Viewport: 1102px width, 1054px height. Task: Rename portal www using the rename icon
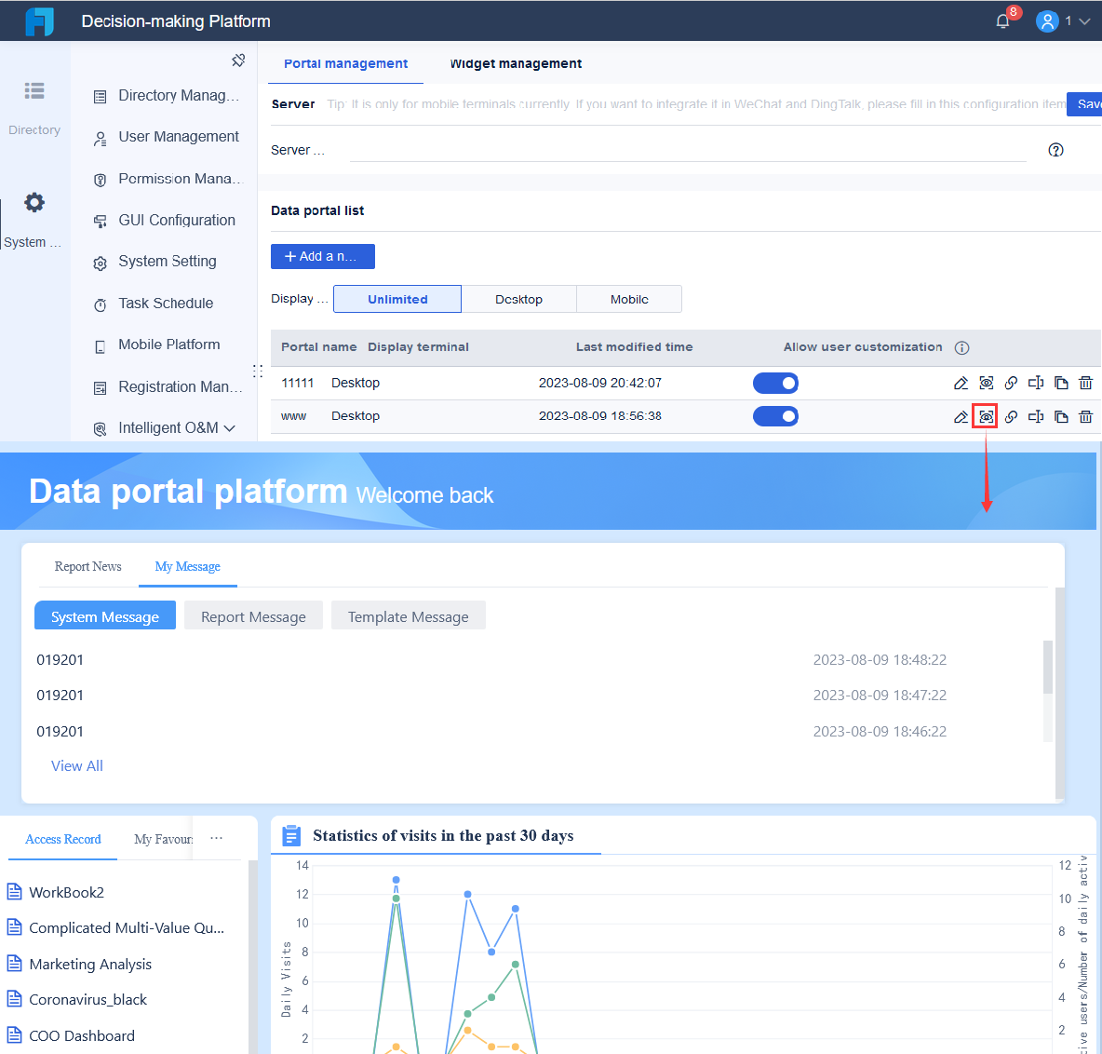click(1036, 416)
